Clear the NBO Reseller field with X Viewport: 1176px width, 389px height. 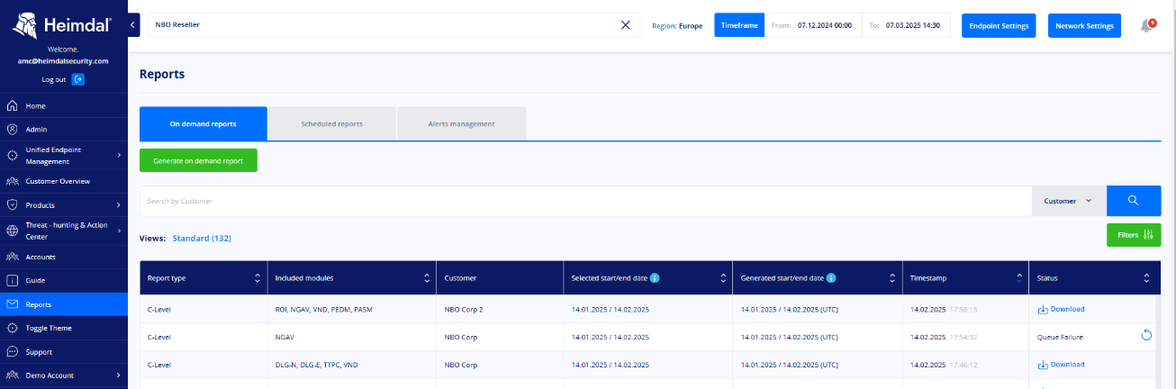626,25
